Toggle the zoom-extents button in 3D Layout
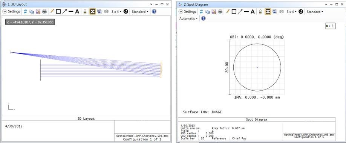The height and width of the screenshot is (143, 346). [92, 11]
